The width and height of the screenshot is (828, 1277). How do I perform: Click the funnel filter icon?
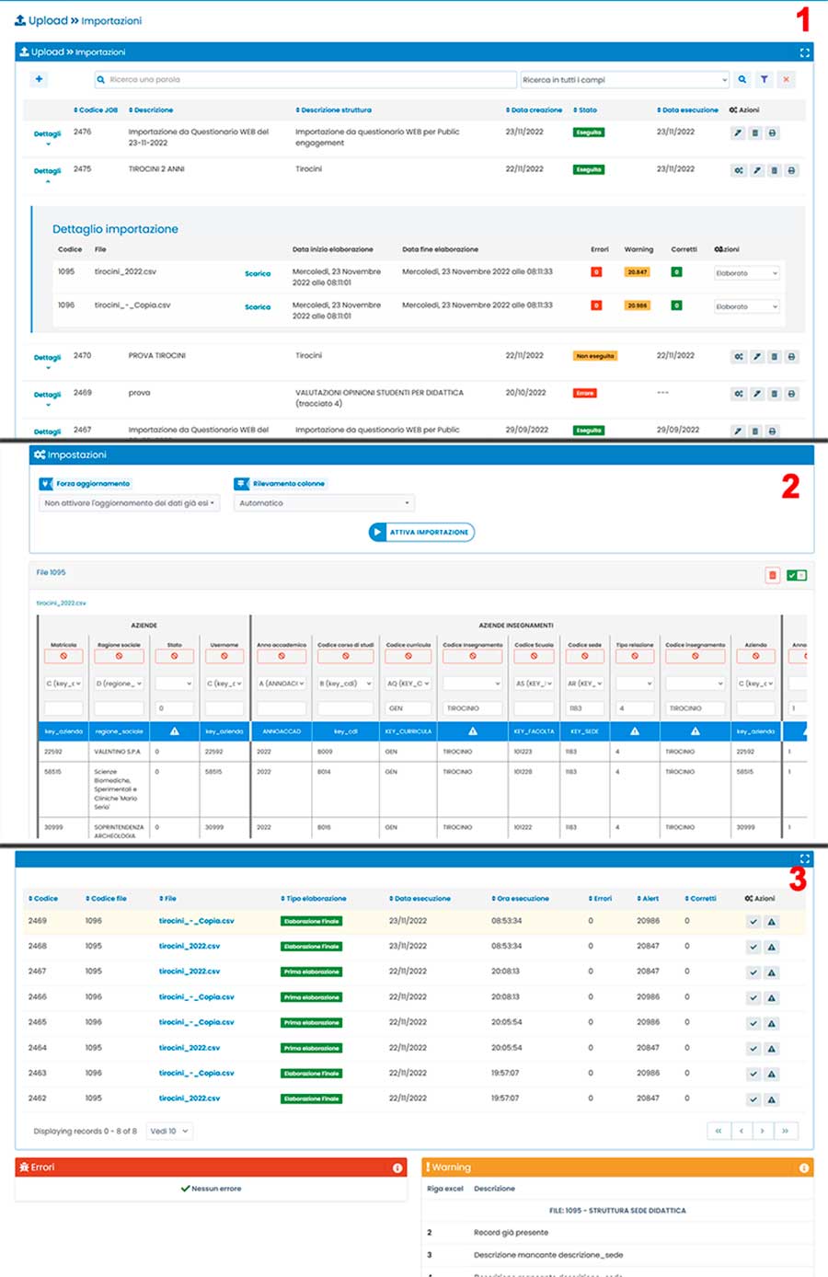click(764, 80)
